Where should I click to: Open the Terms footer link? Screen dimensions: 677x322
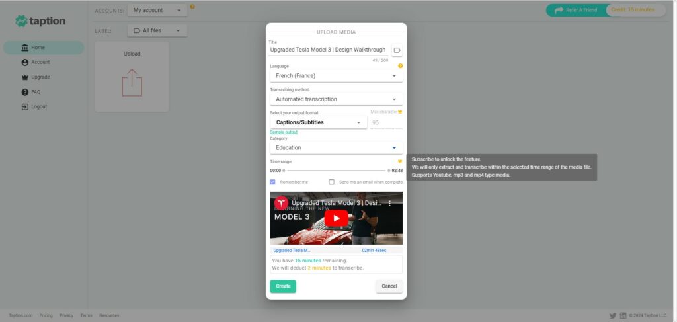(87, 315)
